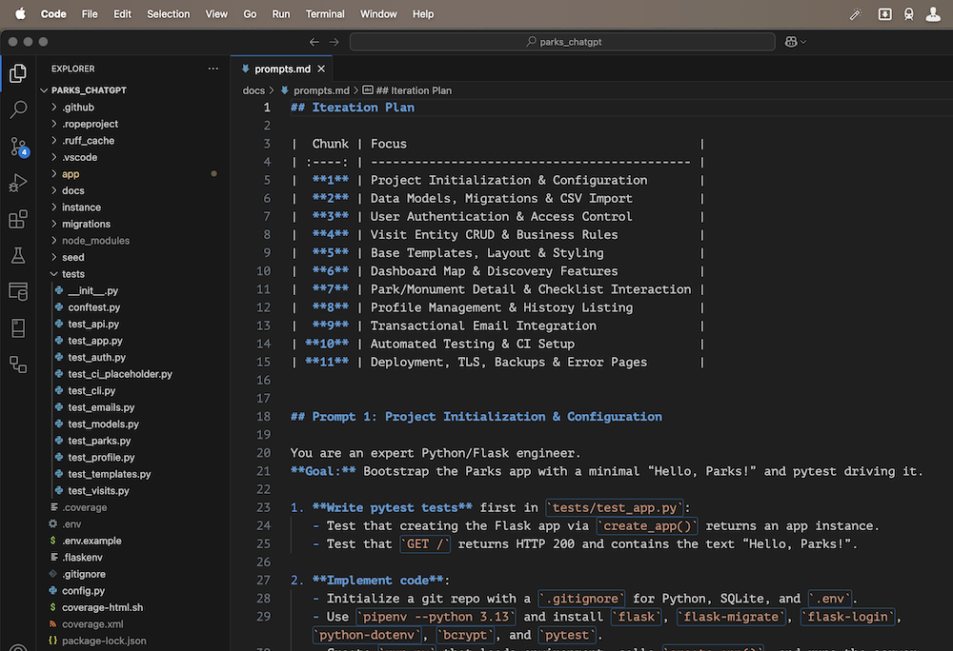Open the Search view in activity bar
953x651 pixels.
tap(18, 109)
